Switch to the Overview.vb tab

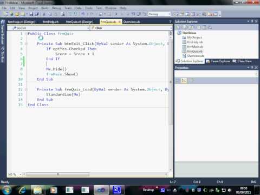click(132, 22)
